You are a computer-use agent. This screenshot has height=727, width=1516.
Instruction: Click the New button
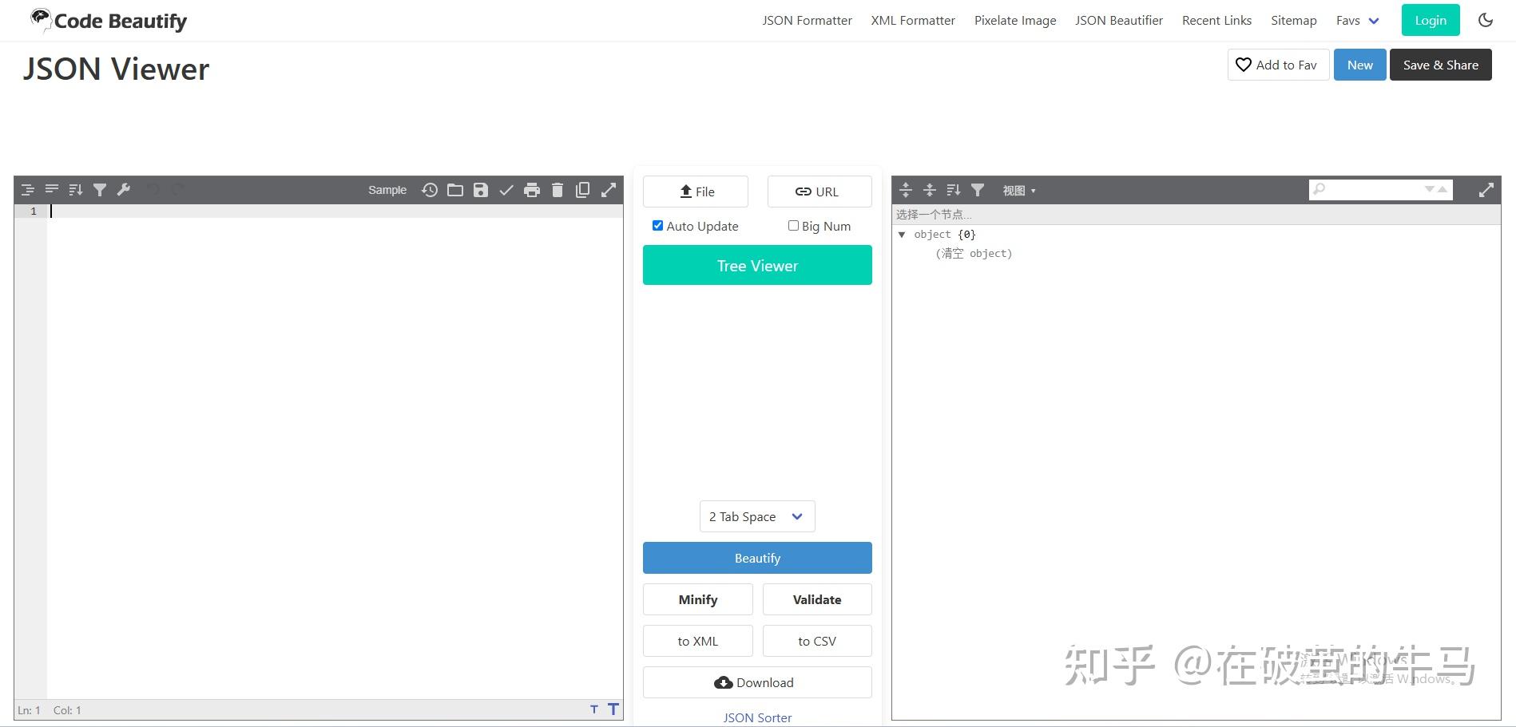pos(1360,65)
